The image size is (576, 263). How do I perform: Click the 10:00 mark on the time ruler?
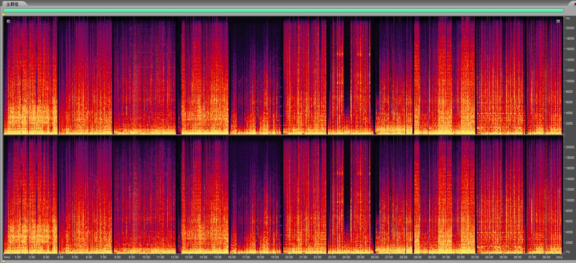tap(146, 257)
